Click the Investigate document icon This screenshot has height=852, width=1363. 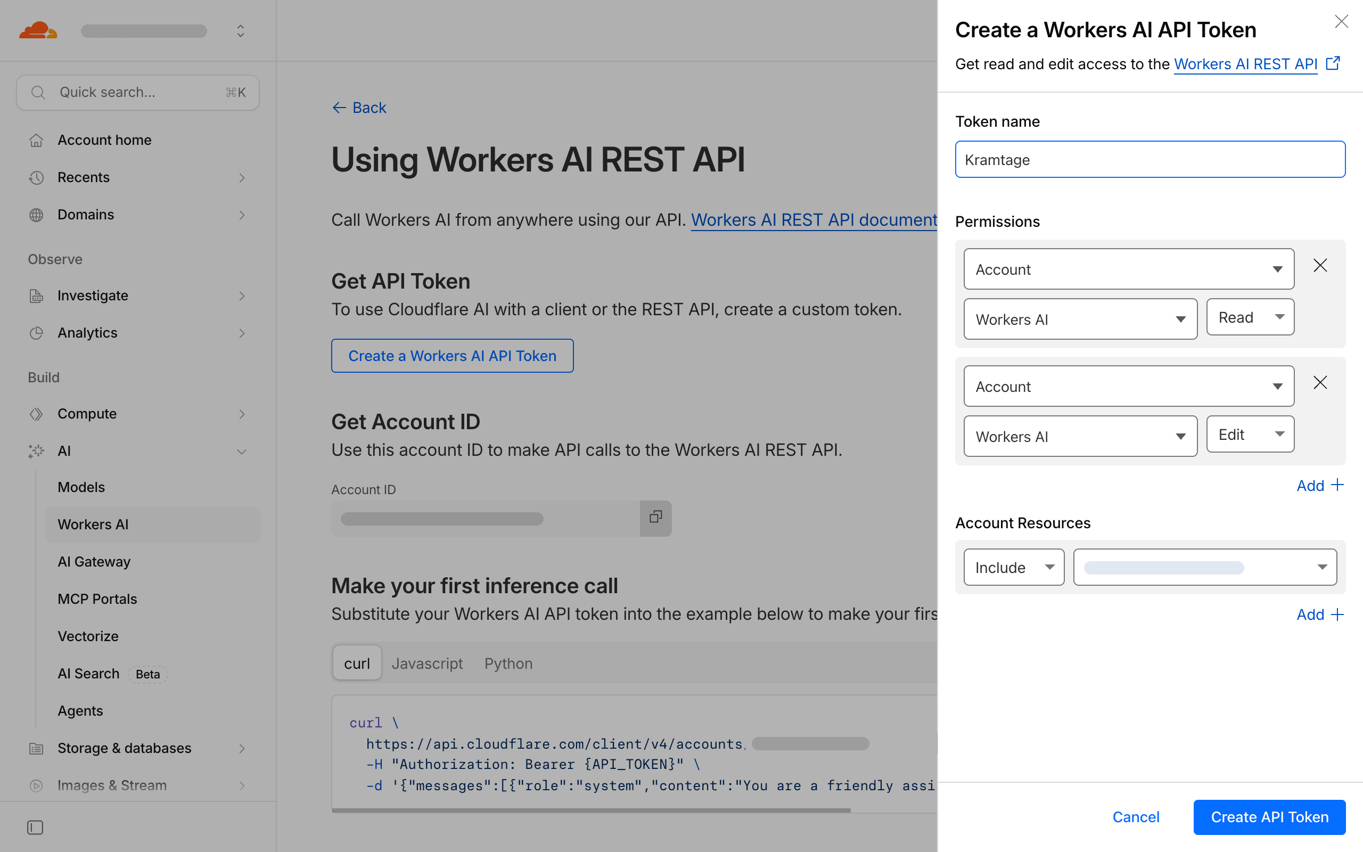(36, 296)
